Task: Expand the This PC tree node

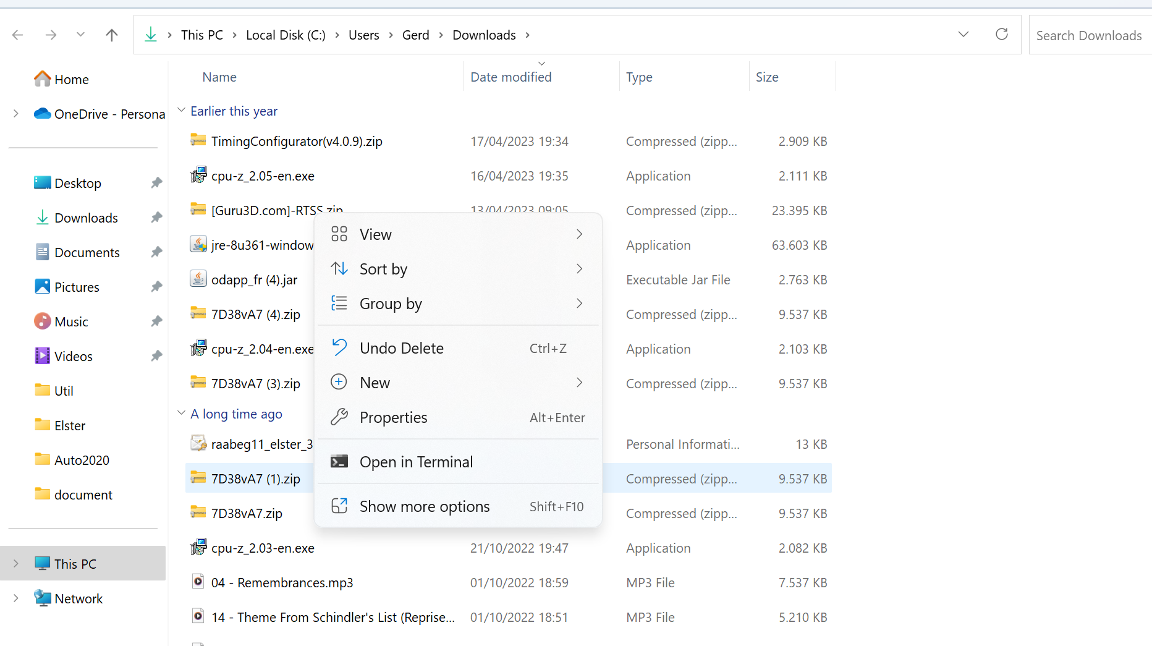Action: coord(16,564)
